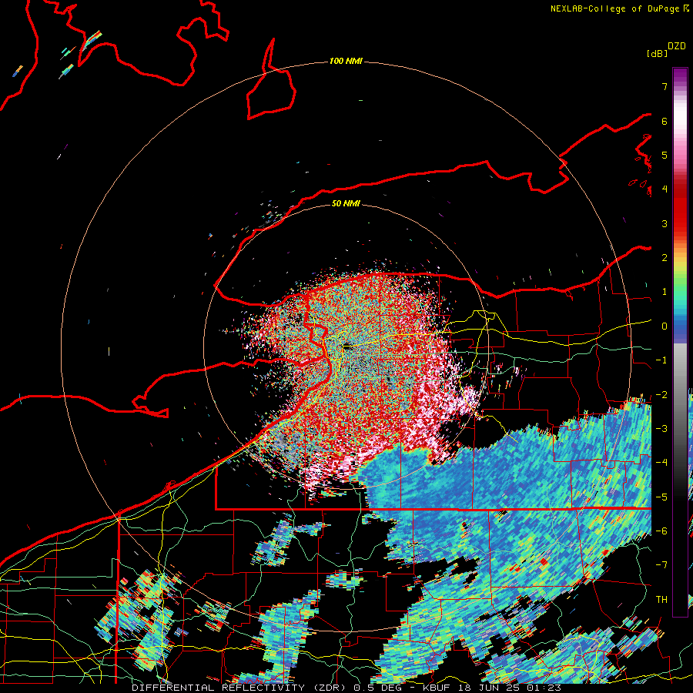Click the ZDR color scale bar
Viewport: 693px width, 693px height.
pyautogui.click(x=680, y=342)
